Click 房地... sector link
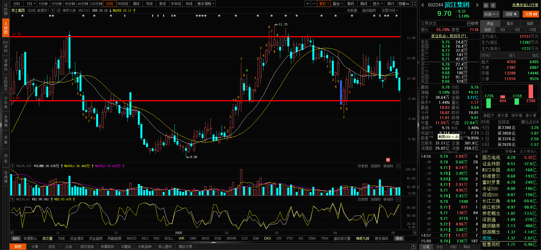Screen dimensions: 541x250 click(490, 238)
